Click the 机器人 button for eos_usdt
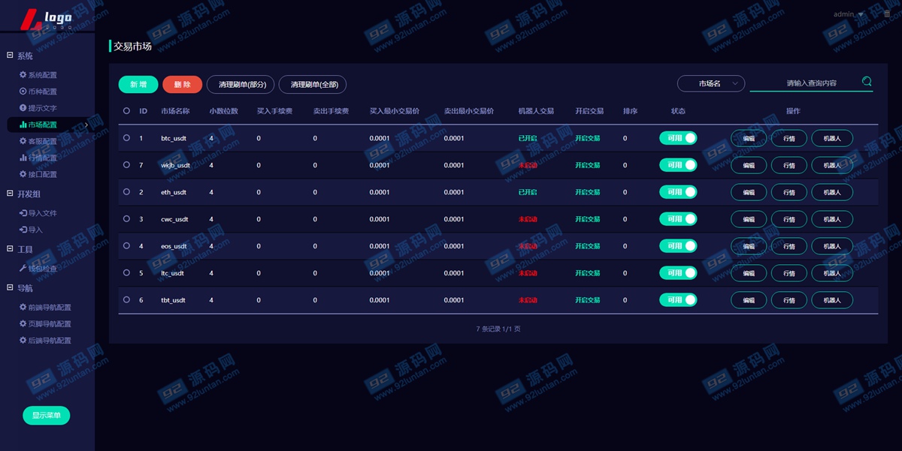Image resolution: width=902 pixels, height=451 pixels. tap(831, 246)
